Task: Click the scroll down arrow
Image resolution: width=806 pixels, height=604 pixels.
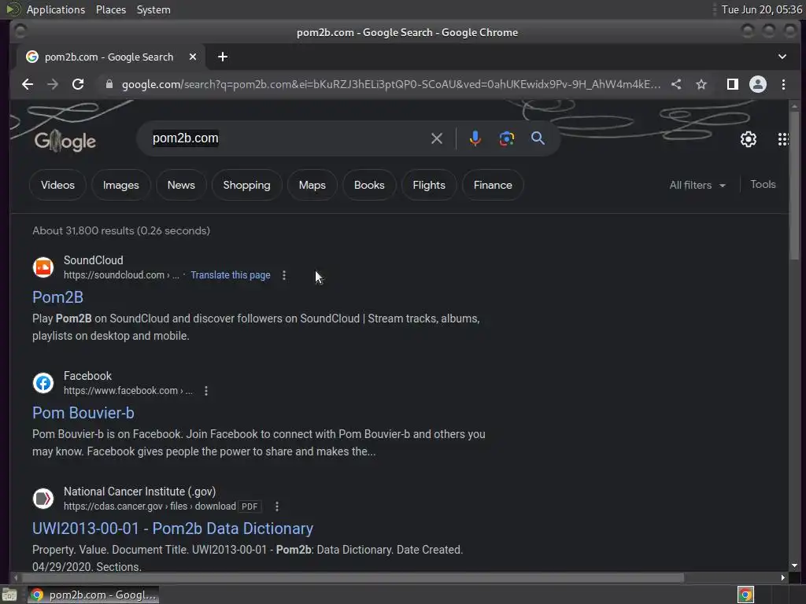Action: 795,565
